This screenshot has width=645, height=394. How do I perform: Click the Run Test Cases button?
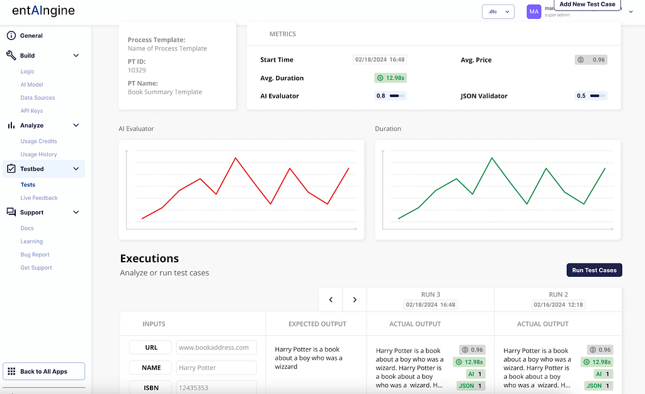point(594,270)
